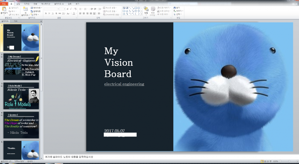Center-align the paragraph text

[84, 13]
